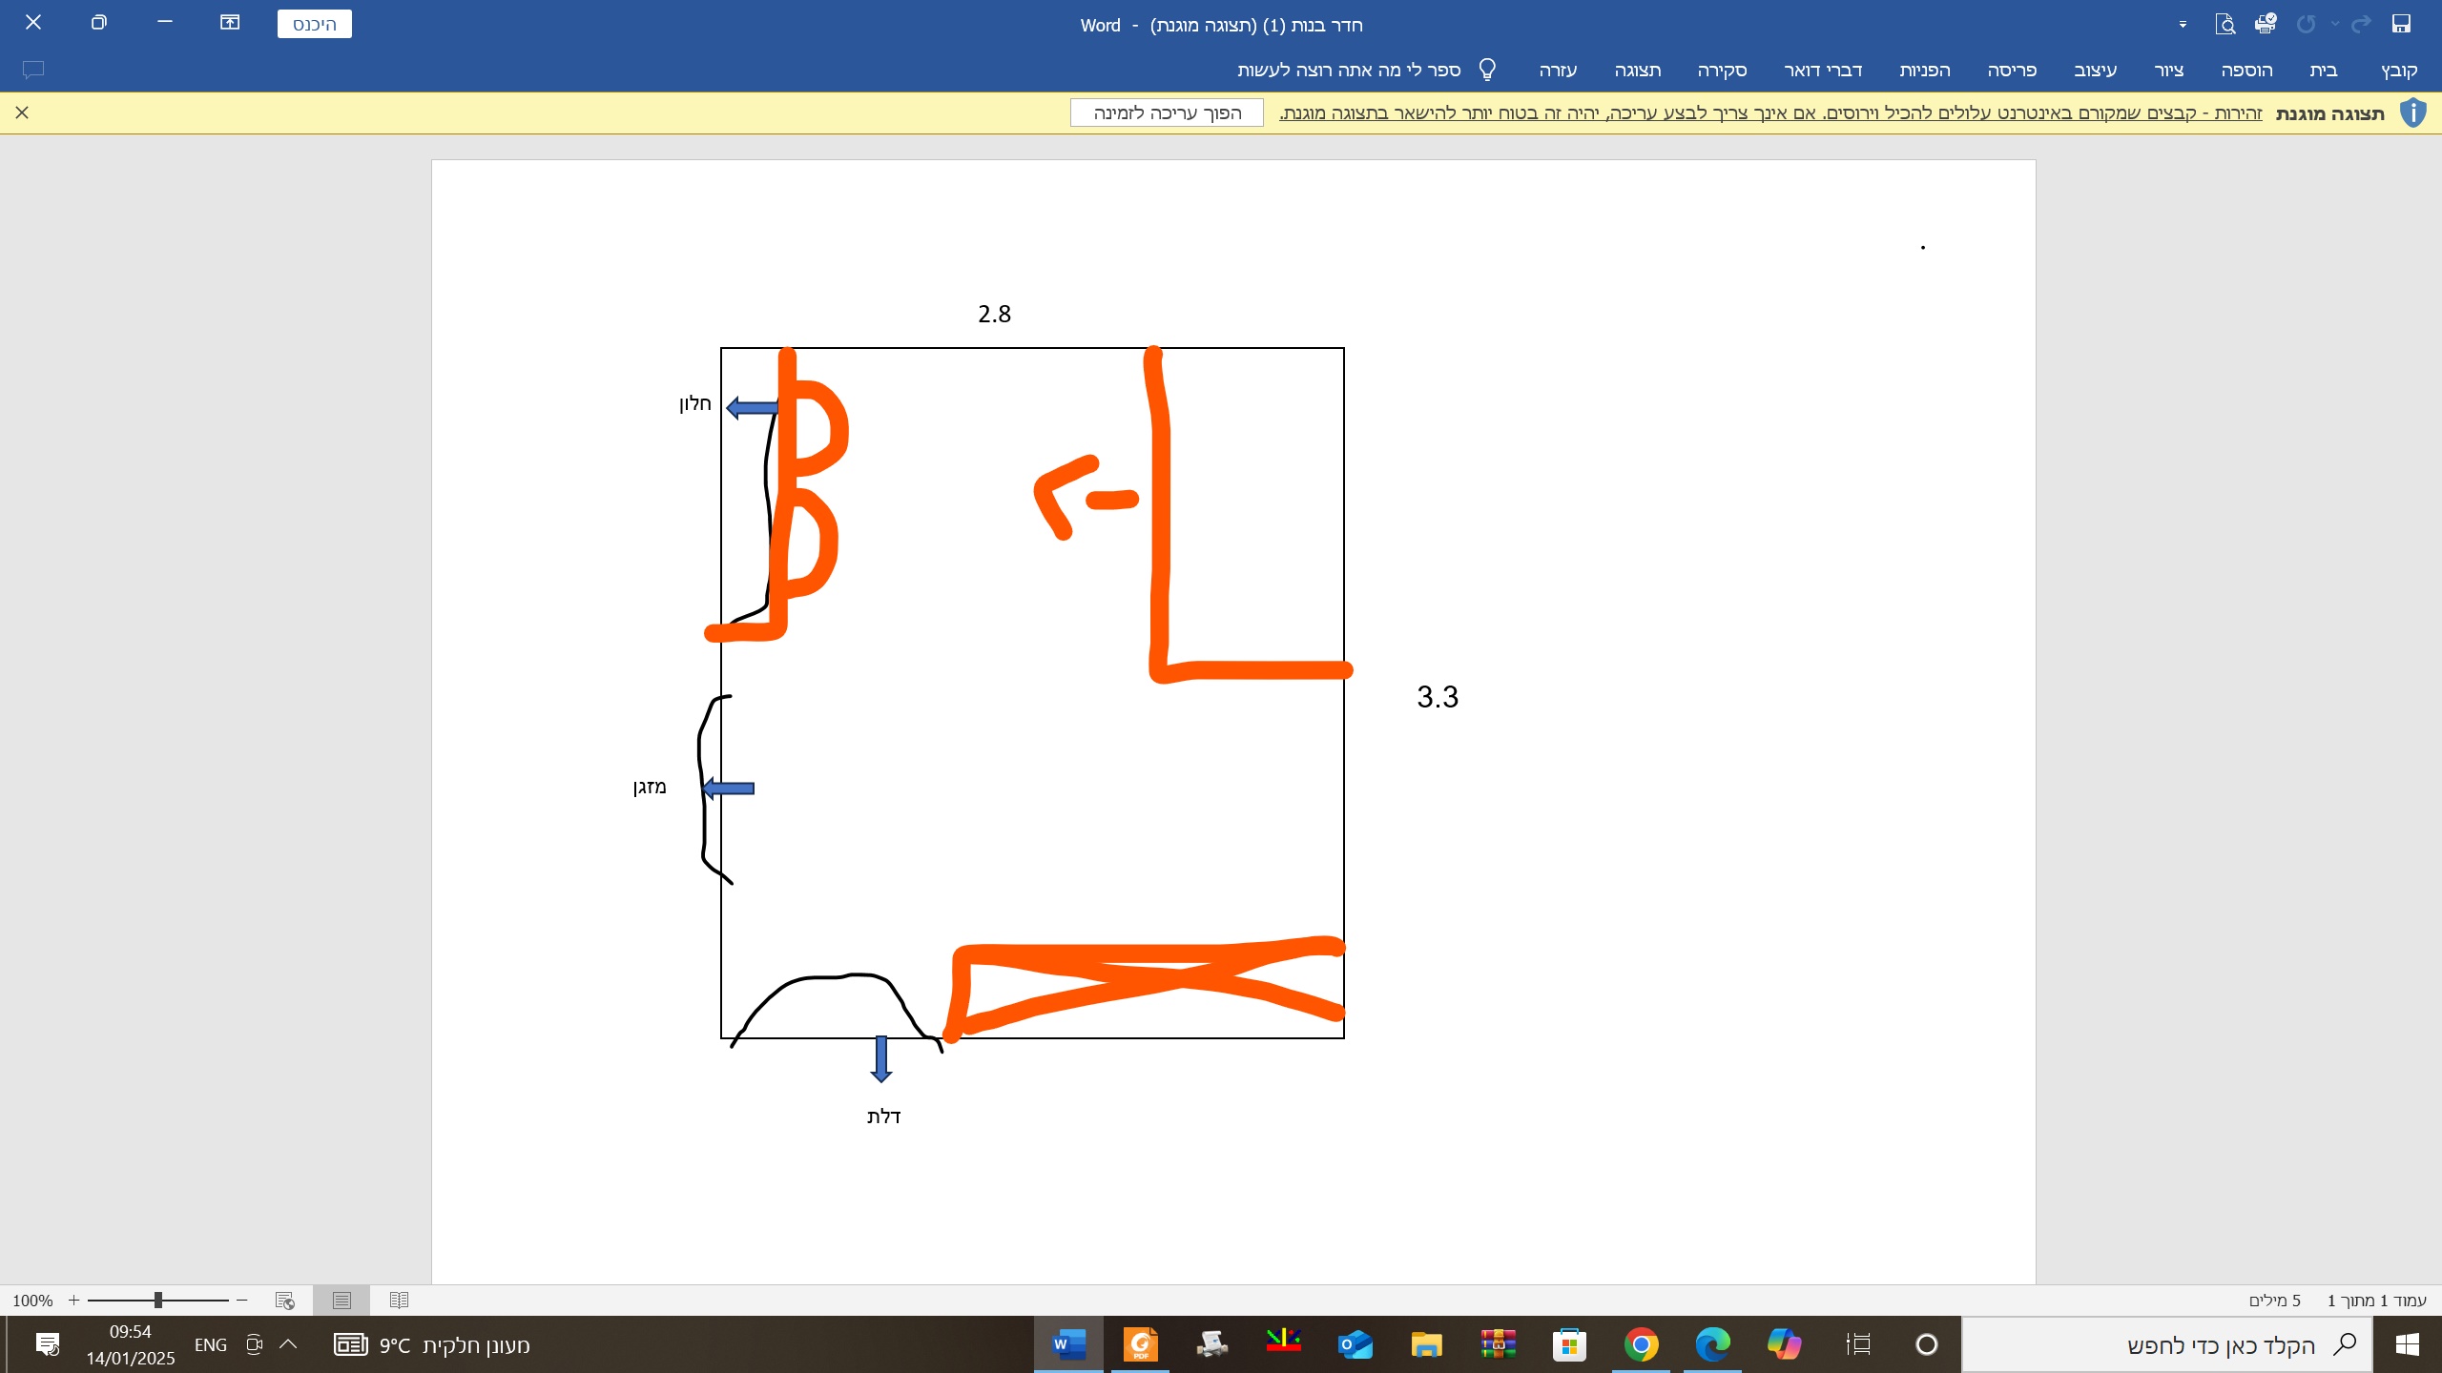Click the הפוך עריכה לזמינה button

pos(1167,113)
